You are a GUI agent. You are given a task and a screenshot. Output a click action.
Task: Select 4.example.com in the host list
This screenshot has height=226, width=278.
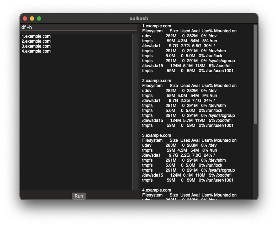[36, 51]
